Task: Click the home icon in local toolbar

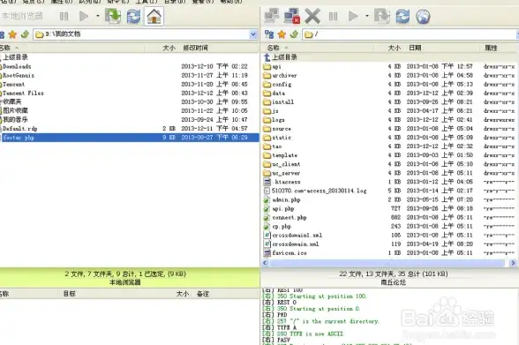Action: click(154, 16)
